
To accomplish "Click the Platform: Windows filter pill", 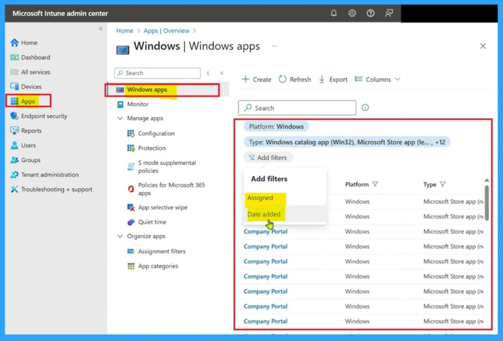I will click(x=276, y=127).
